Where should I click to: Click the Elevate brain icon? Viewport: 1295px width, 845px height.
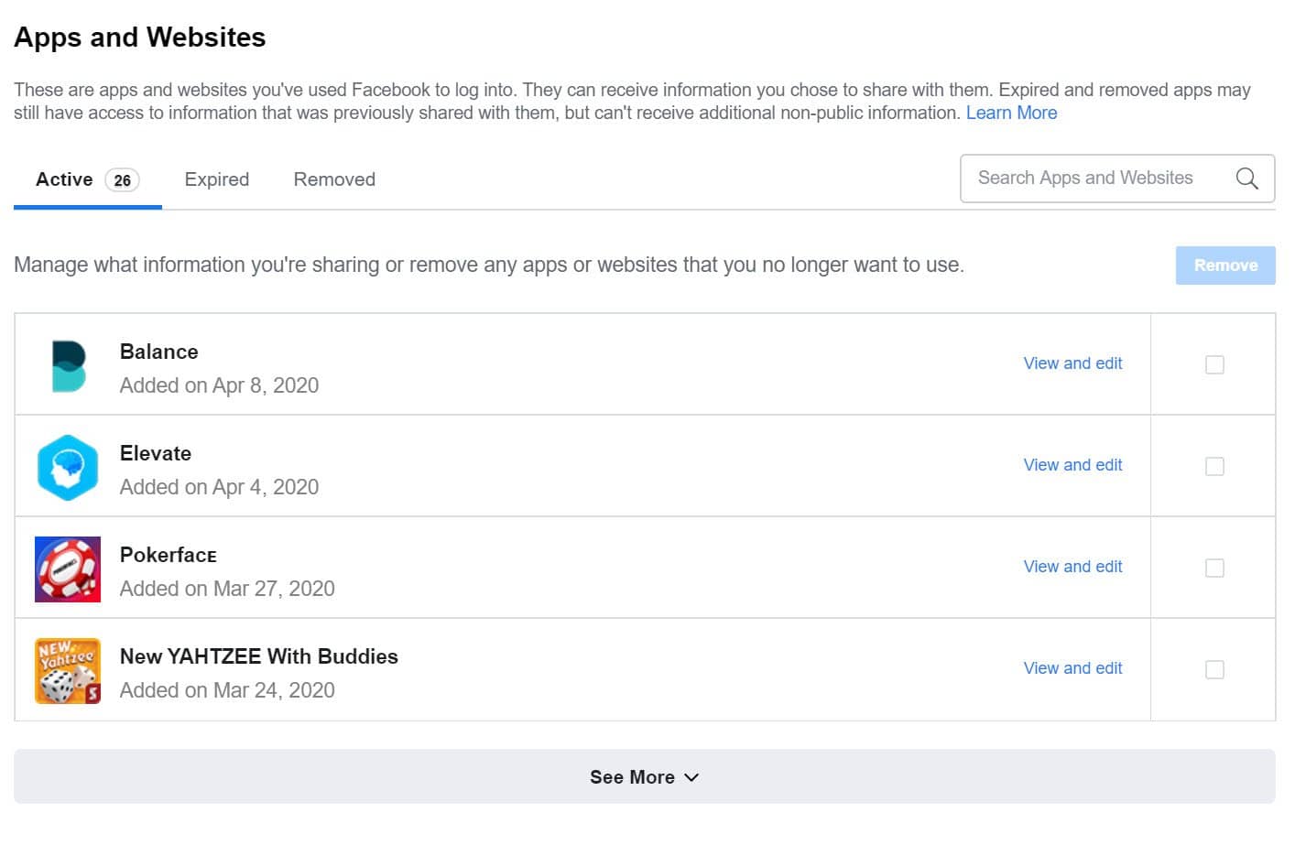coord(68,468)
